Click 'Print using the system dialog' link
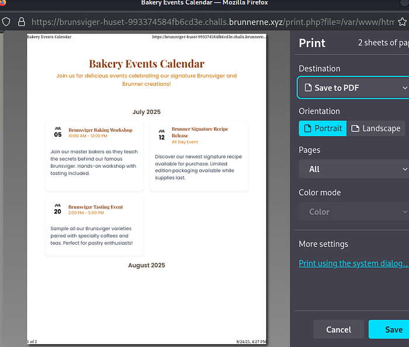409x347 pixels. pyautogui.click(x=353, y=263)
